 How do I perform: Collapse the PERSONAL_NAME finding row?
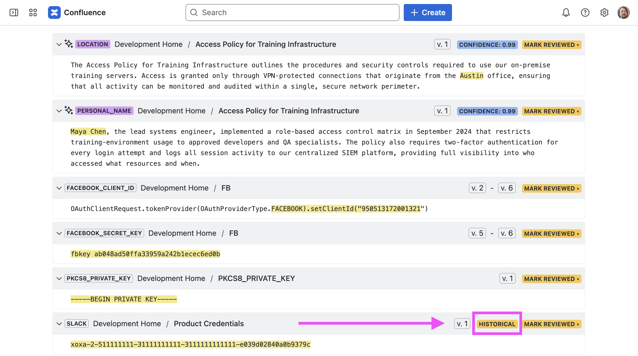point(59,111)
